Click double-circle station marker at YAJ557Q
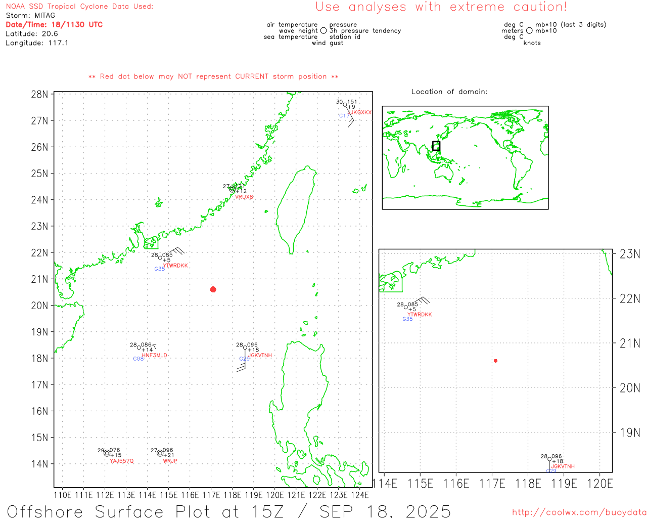647x518 pixels. click(107, 453)
